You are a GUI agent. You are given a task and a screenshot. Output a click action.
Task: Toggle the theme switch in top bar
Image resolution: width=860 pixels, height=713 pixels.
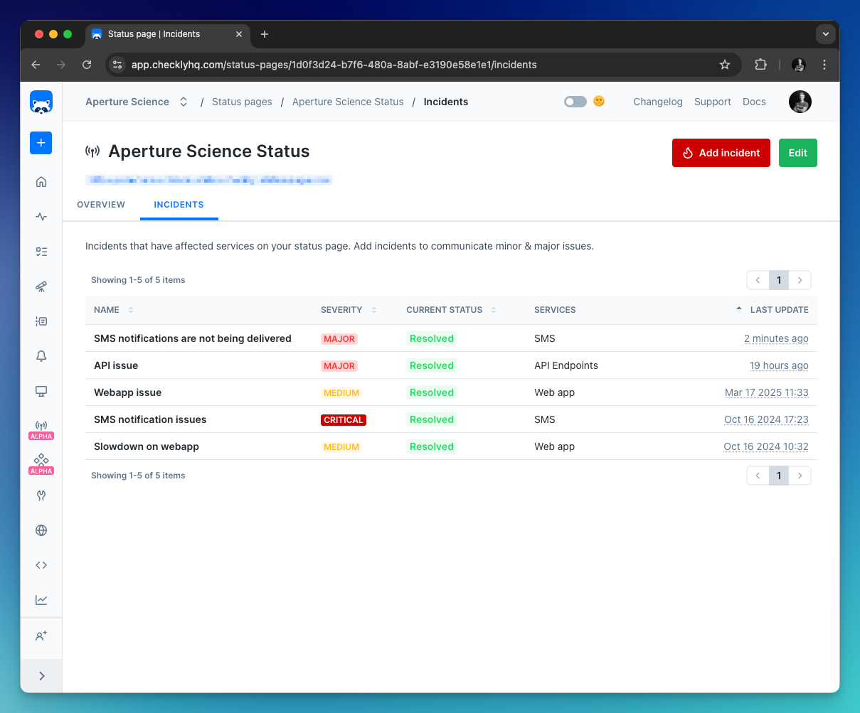(575, 102)
